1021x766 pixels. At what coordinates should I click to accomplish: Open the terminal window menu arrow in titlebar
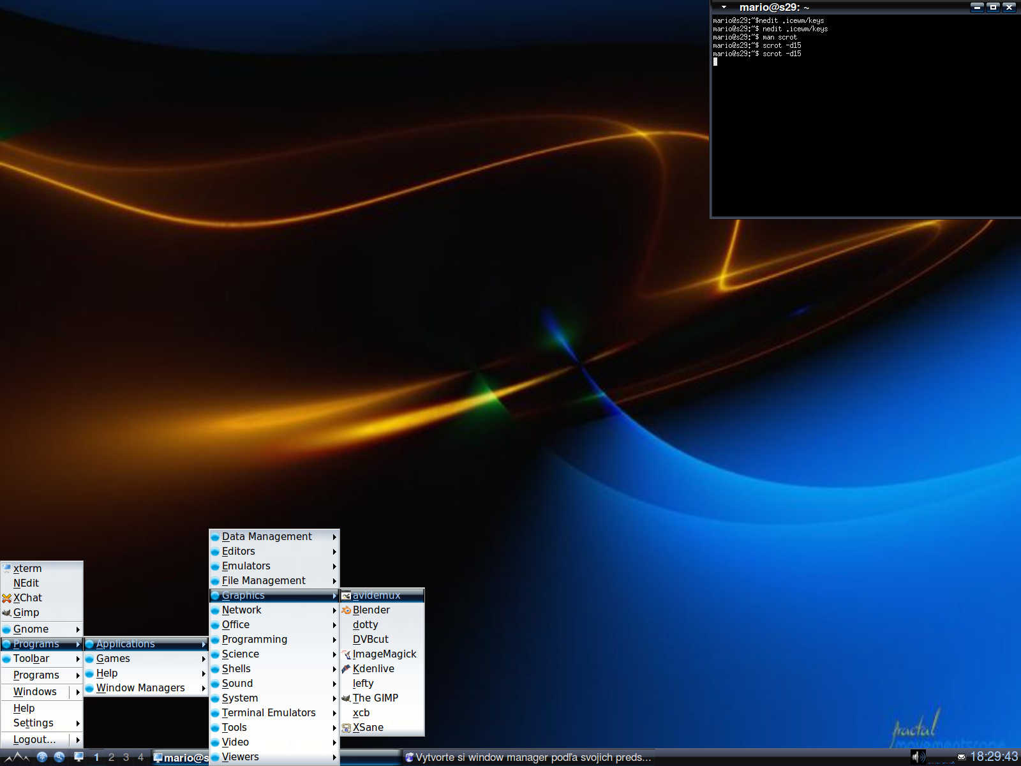click(x=724, y=7)
